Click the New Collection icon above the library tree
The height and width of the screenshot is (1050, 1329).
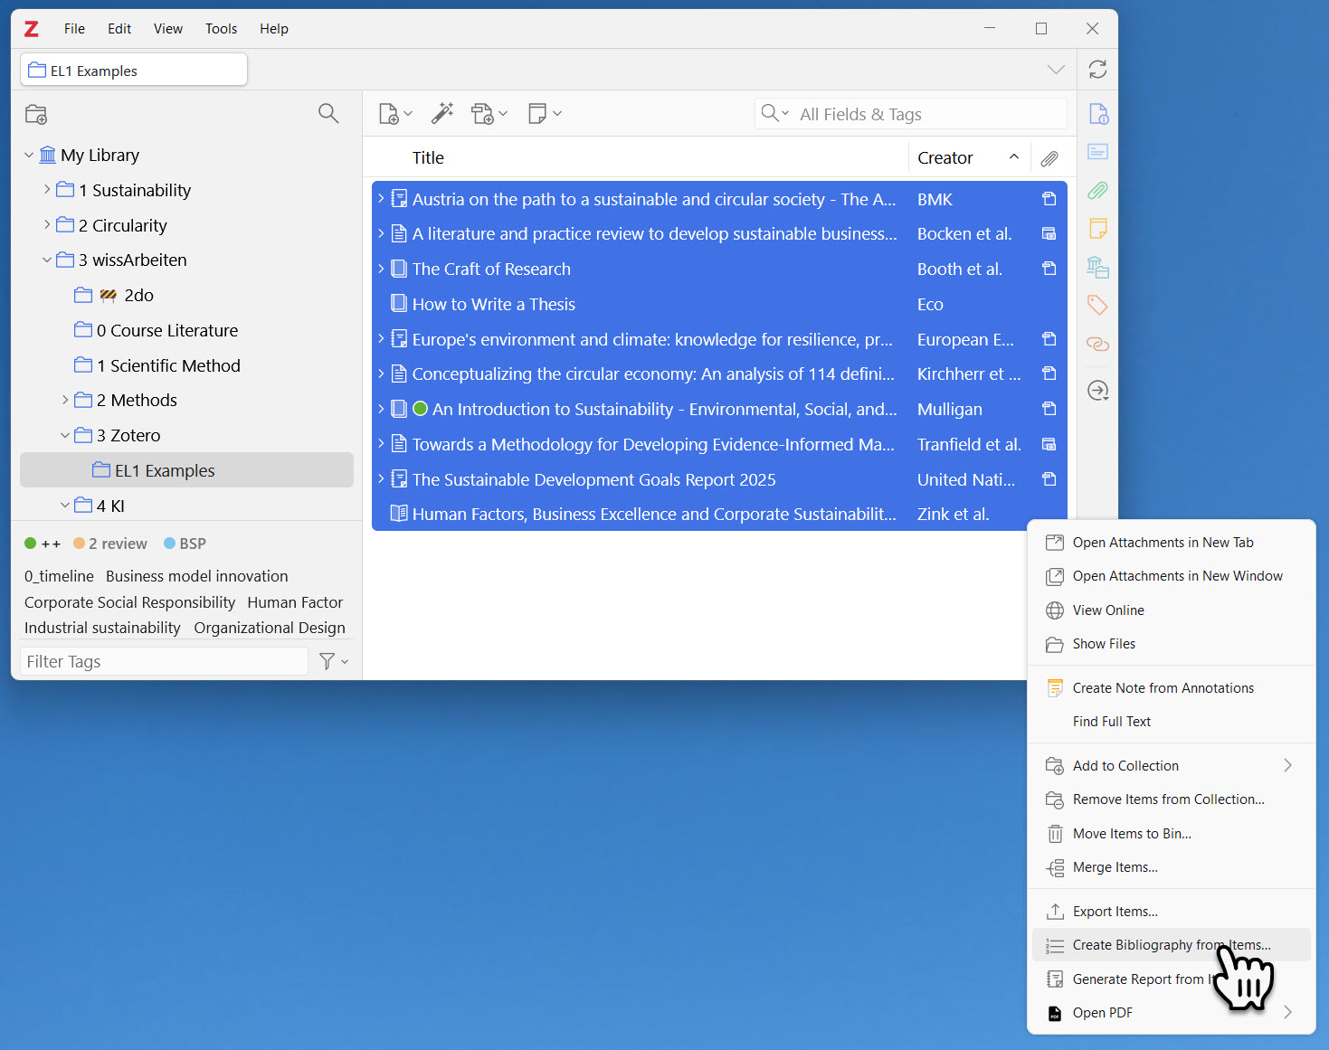(x=36, y=114)
